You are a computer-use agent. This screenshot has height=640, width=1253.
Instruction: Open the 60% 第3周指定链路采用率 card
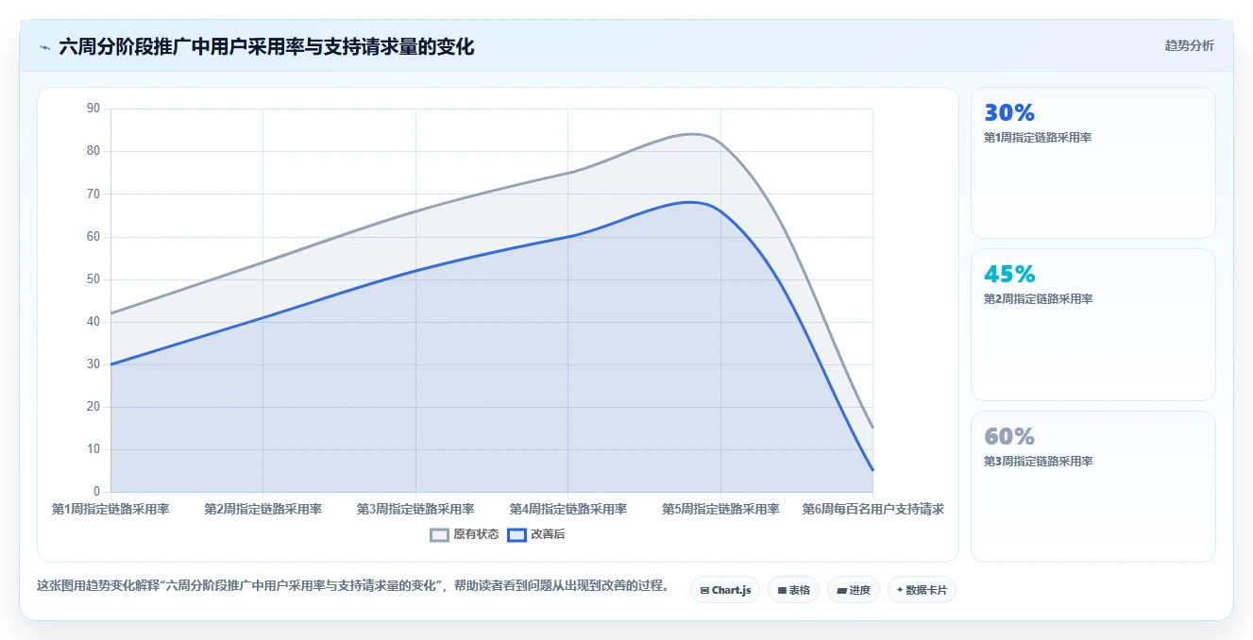1093,486
